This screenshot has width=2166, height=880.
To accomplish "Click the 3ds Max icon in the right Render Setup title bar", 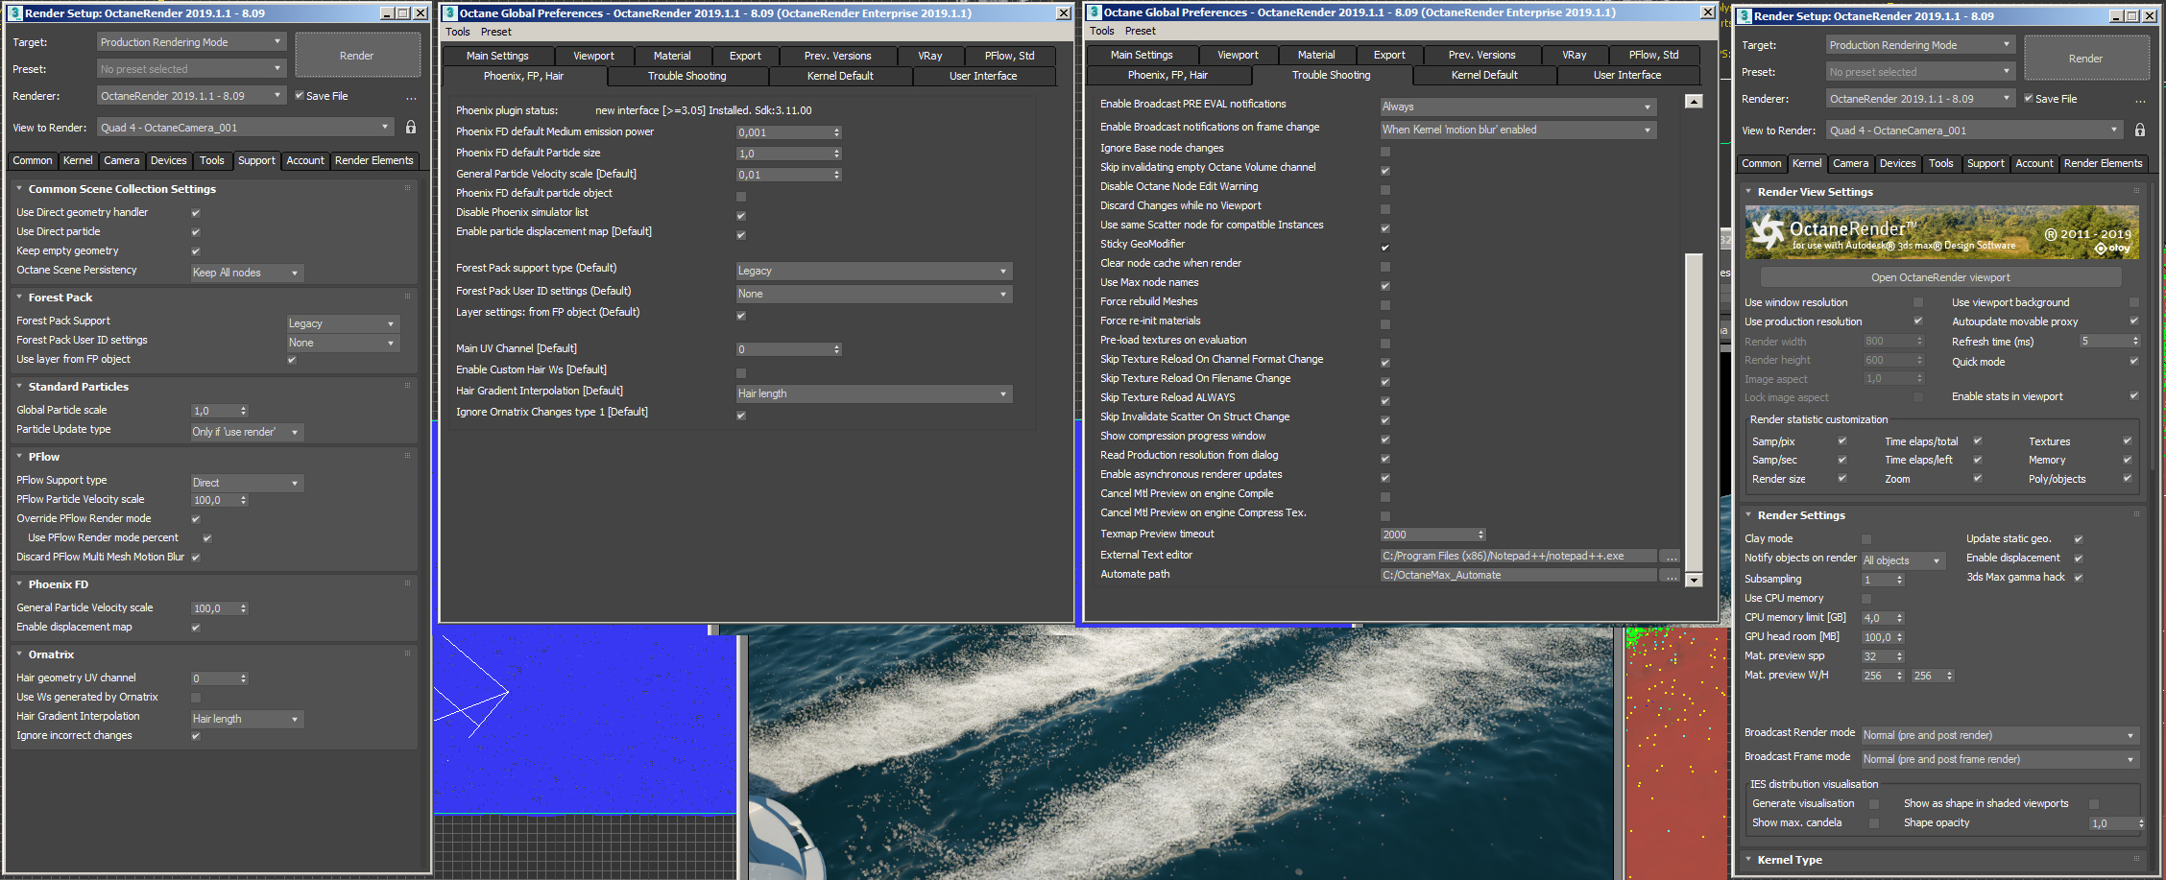I will [x=1745, y=16].
